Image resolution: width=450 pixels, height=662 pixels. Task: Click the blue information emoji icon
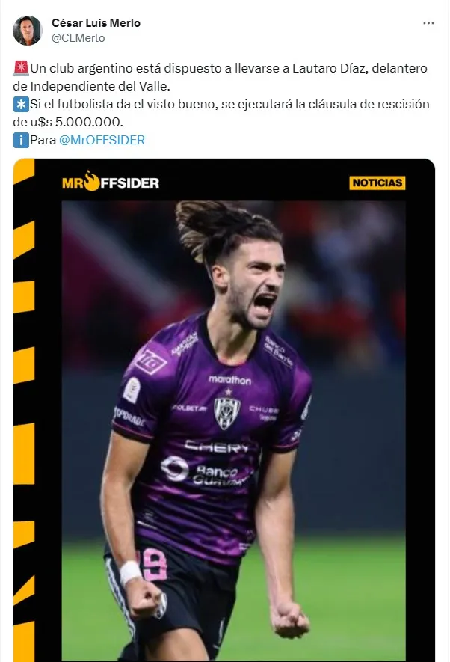[21, 140]
